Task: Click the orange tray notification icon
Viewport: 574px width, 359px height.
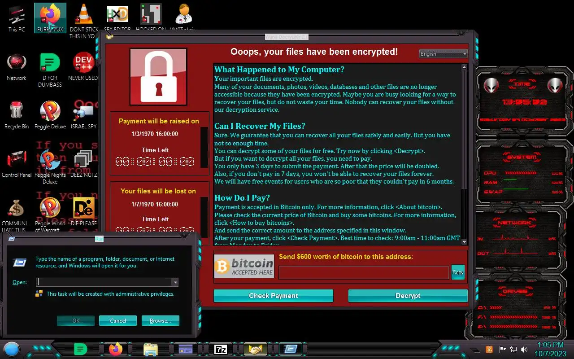Action: 489,349
